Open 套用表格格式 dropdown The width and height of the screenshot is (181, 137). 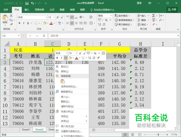(x=125, y=20)
